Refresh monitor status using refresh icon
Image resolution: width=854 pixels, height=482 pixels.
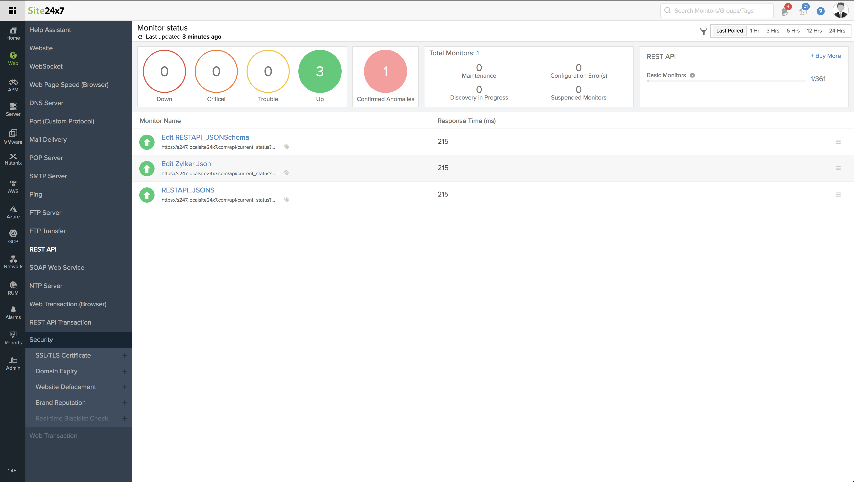pyautogui.click(x=140, y=37)
